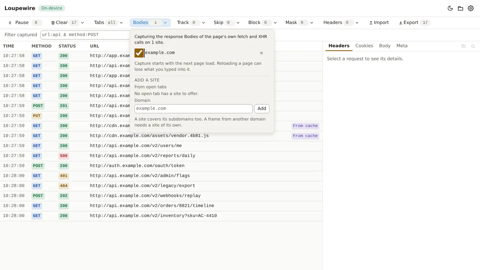Image resolution: width=480 pixels, height=270 pixels.
Task: Switch to the Meta tab
Action: tap(402, 46)
